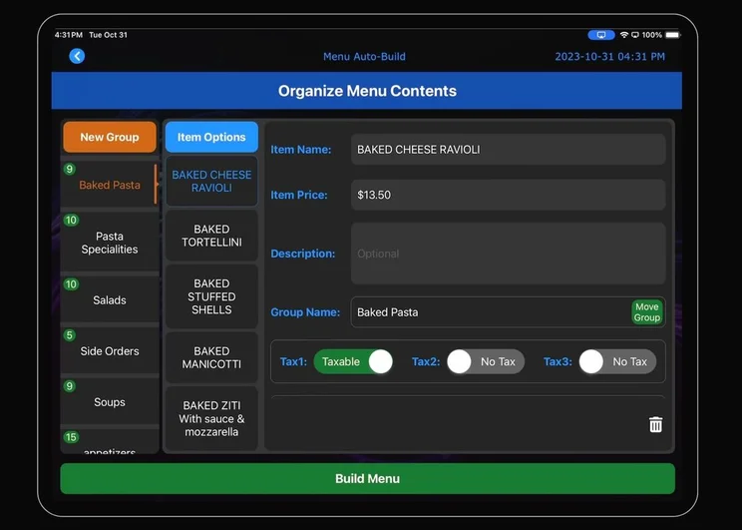
Task: Click the Tax1 label
Action: point(293,361)
